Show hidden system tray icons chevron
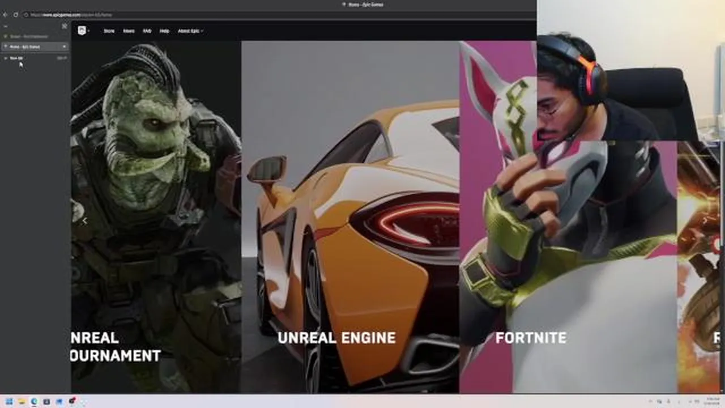Viewport: 725px width, 408px height. click(651, 401)
